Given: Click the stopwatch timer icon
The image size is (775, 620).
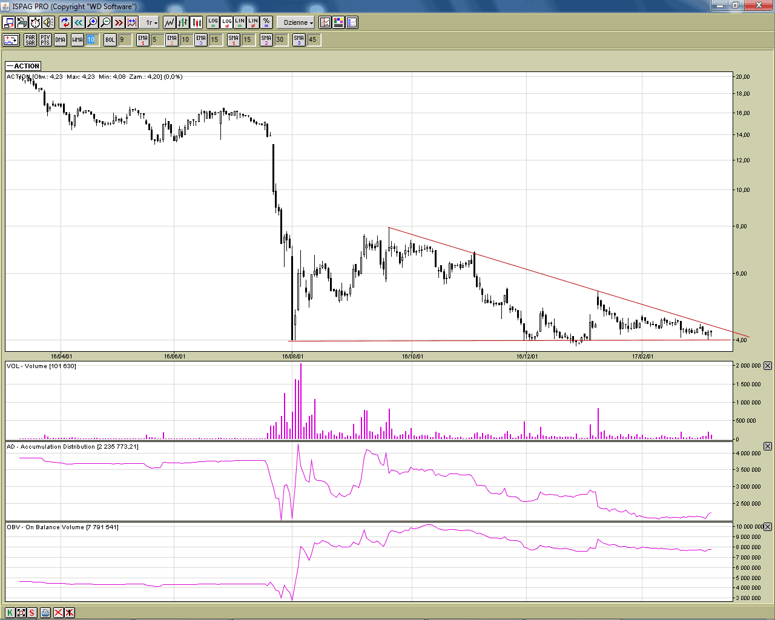Looking at the screenshot, I should tap(35, 22).
